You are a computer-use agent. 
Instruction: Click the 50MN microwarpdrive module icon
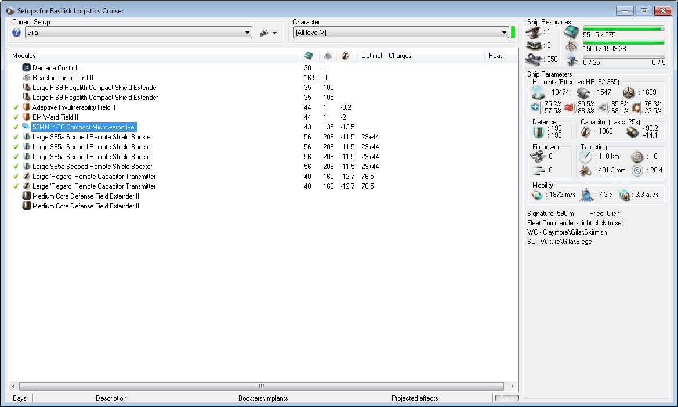click(x=26, y=127)
